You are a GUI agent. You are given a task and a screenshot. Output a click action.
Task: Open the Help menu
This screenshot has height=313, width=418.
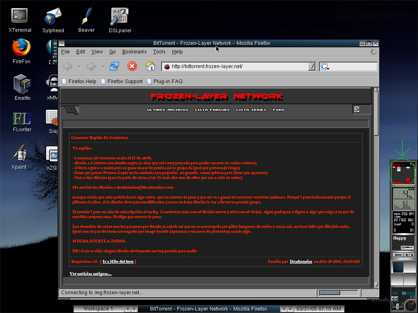coord(177,52)
